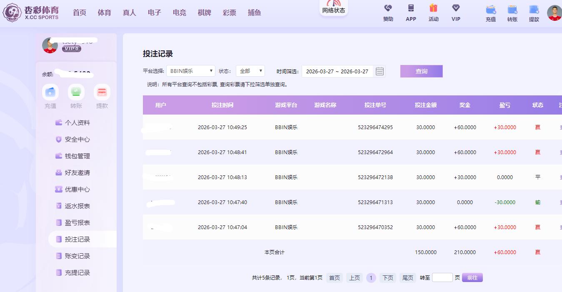The image size is (562, 292).
Task: Click the 前往 go-to-page button
Action: (x=472, y=277)
